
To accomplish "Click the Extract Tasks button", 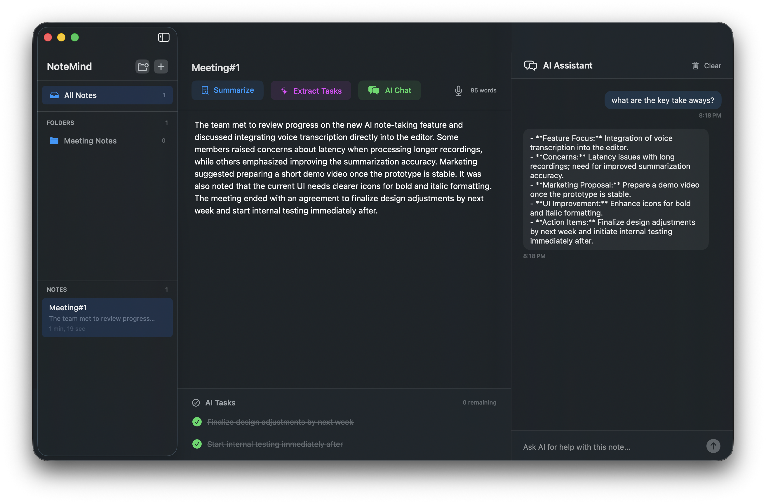I will [311, 91].
